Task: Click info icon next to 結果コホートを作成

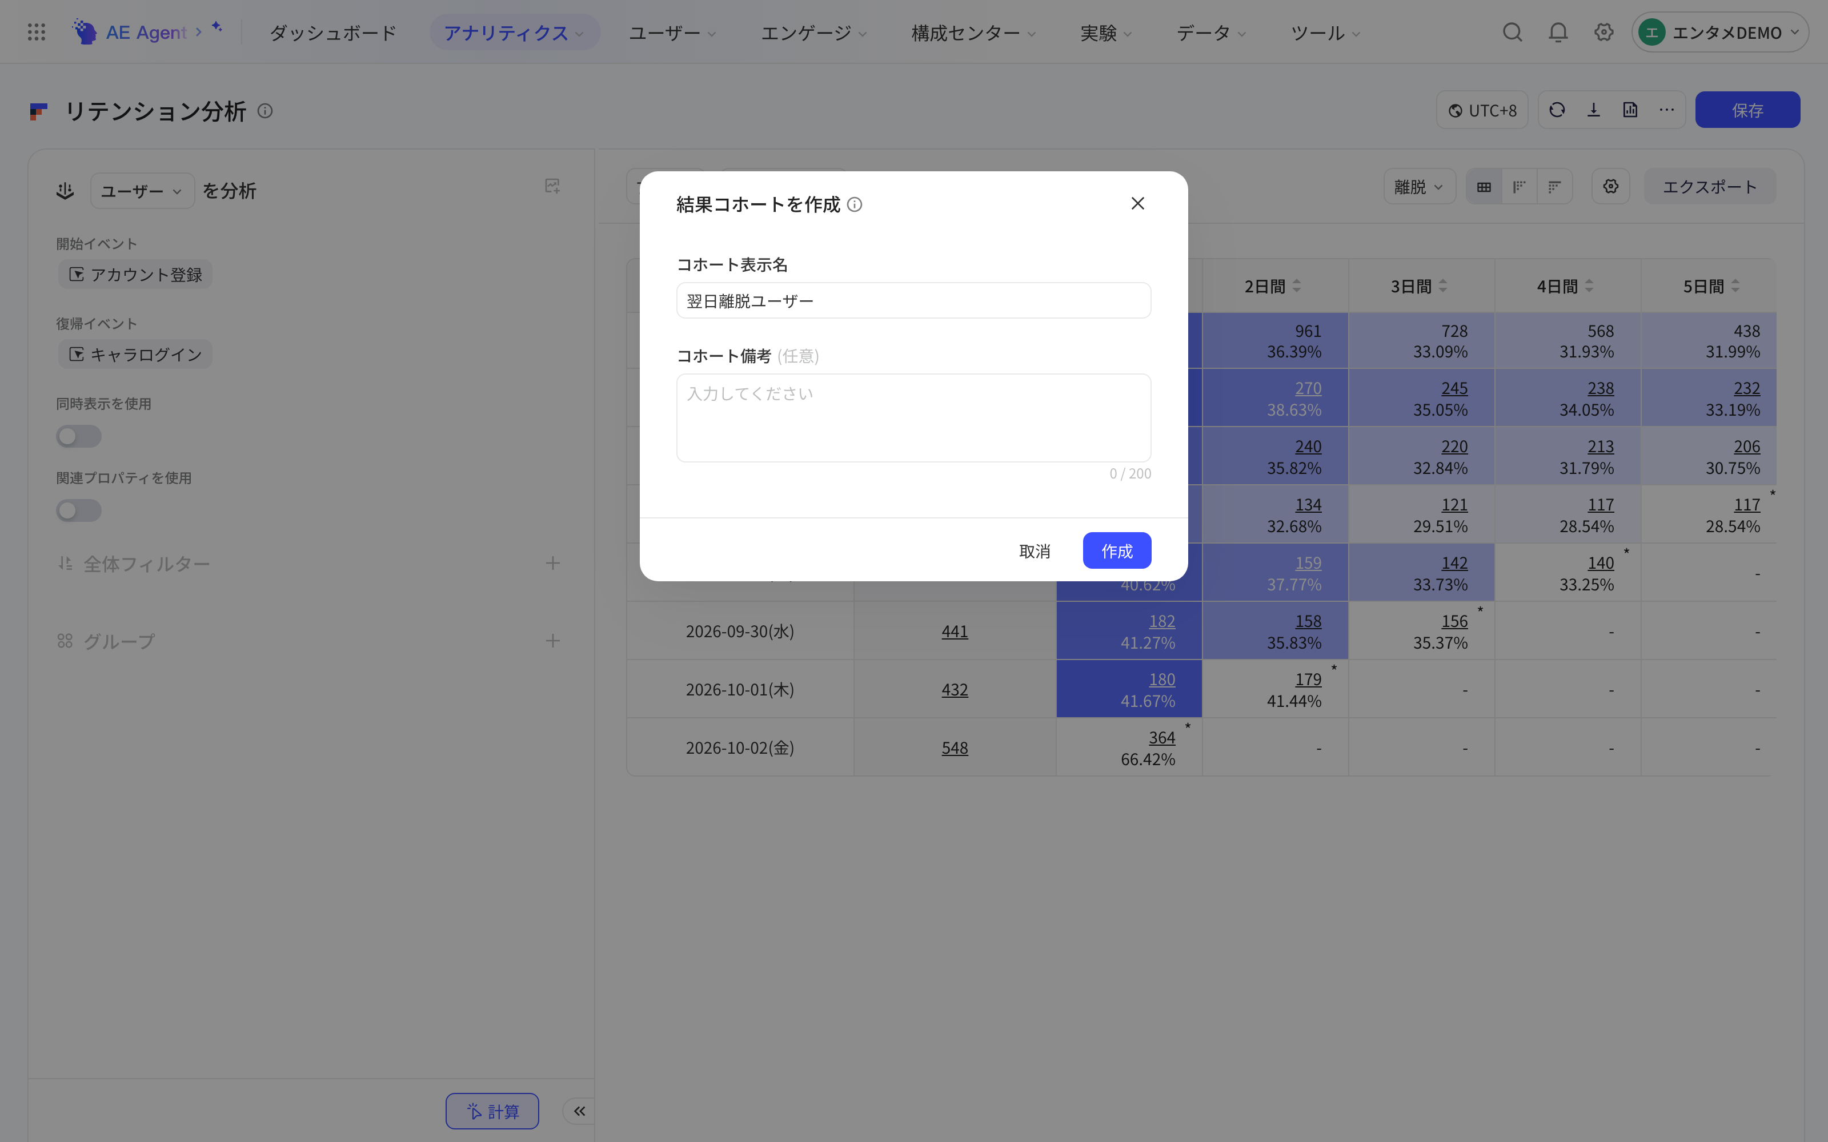Action: (855, 204)
